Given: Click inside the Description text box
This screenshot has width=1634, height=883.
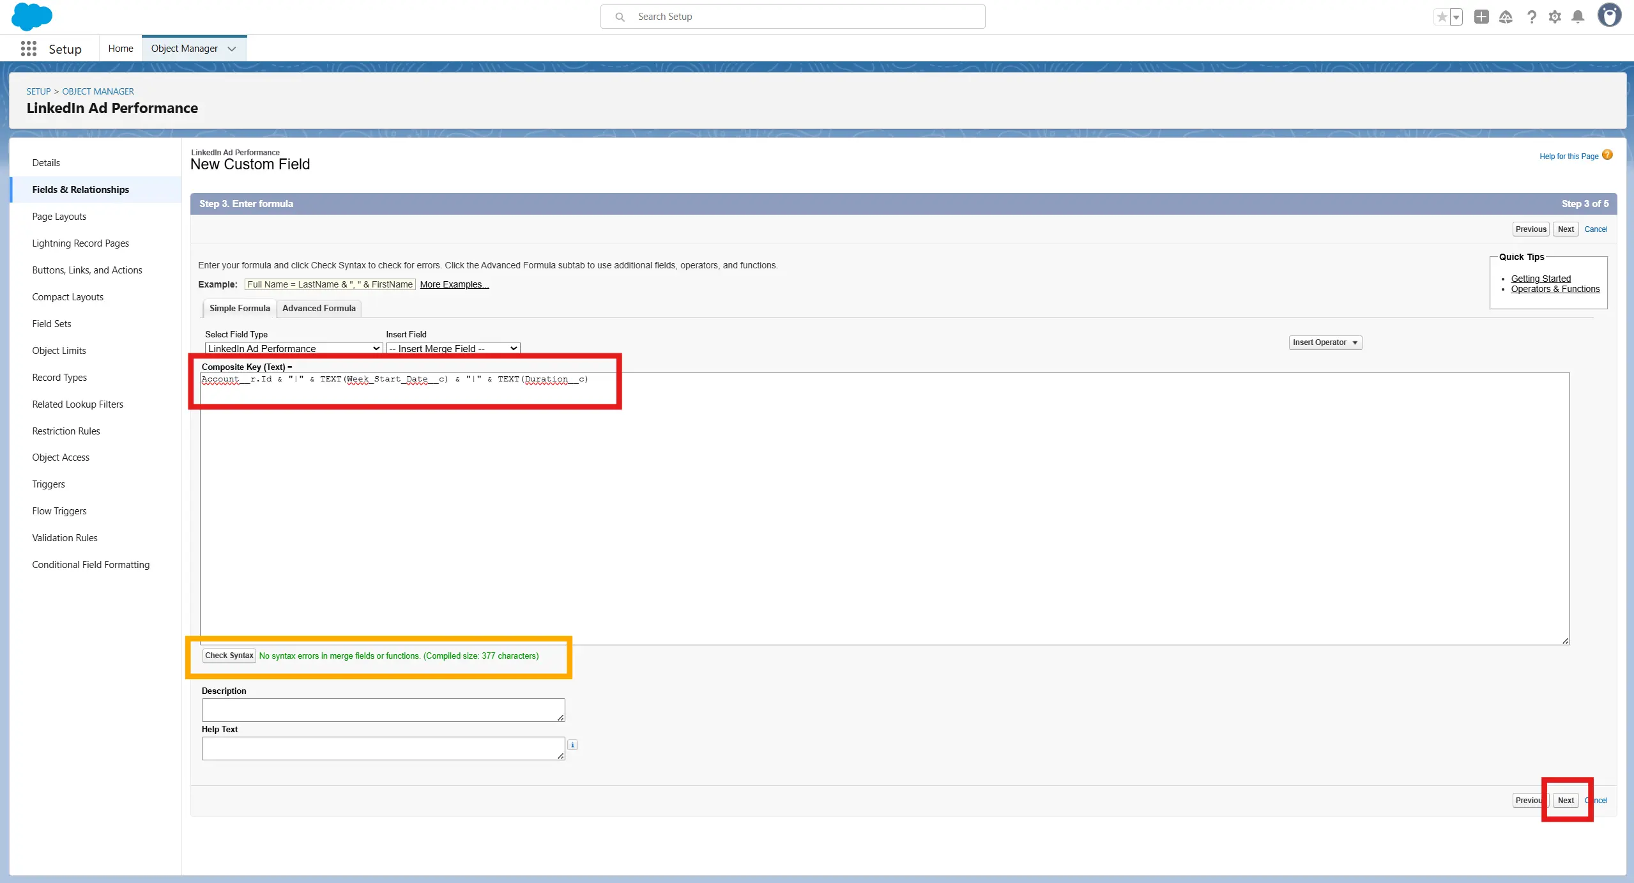Looking at the screenshot, I should tap(383, 709).
